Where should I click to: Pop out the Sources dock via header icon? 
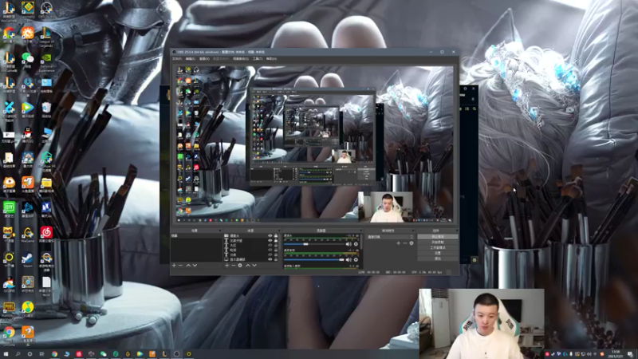pos(279,231)
